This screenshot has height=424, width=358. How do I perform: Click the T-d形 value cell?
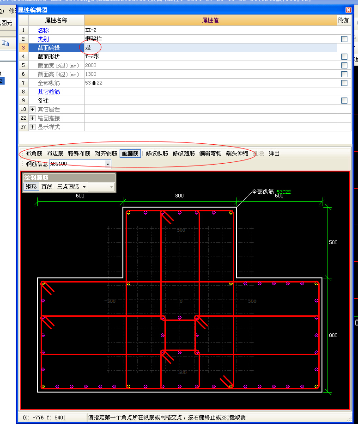(211, 56)
